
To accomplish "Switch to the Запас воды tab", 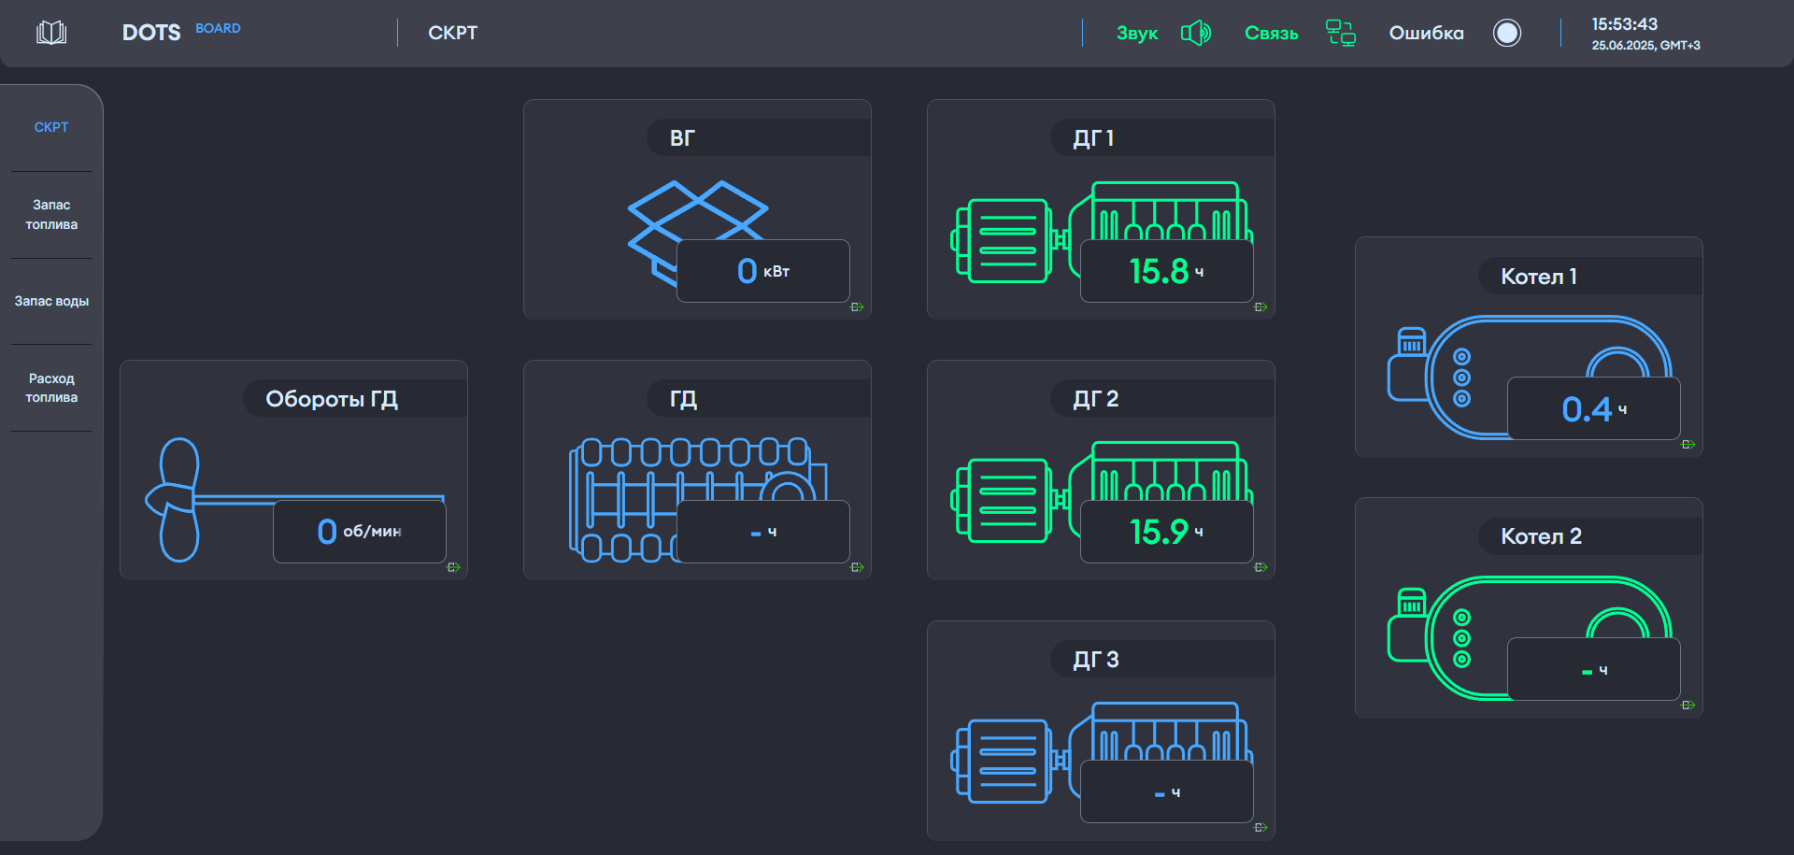I will [51, 301].
